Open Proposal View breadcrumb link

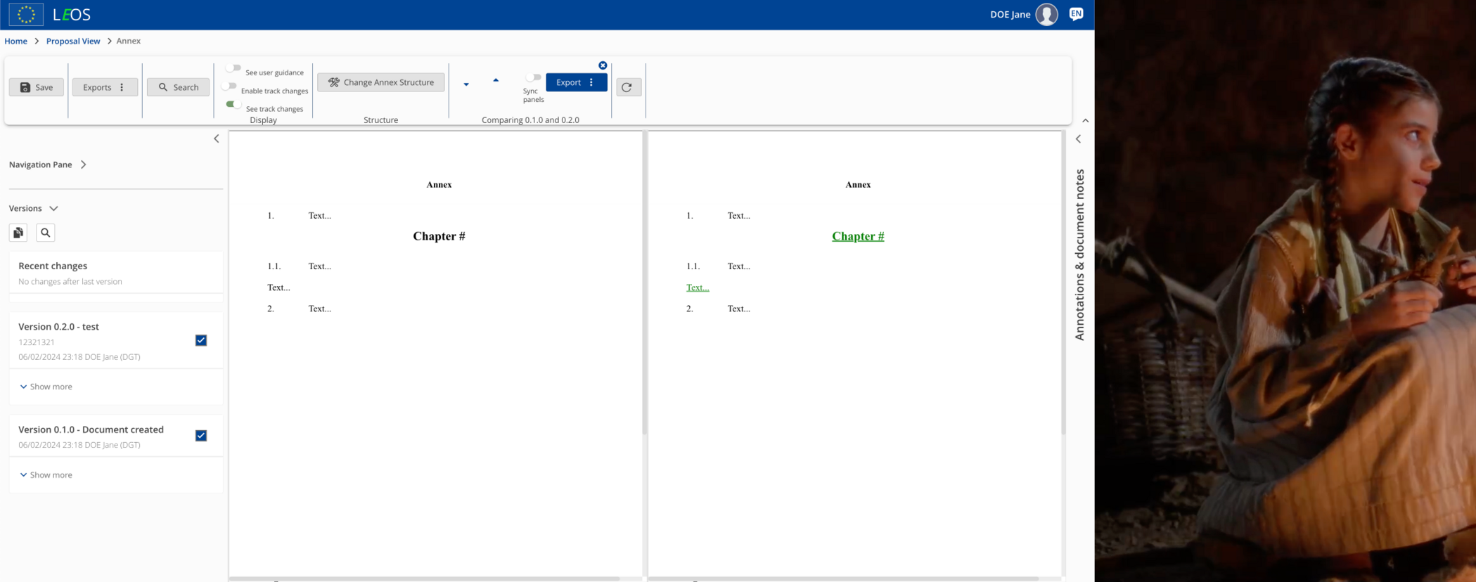tap(73, 41)
